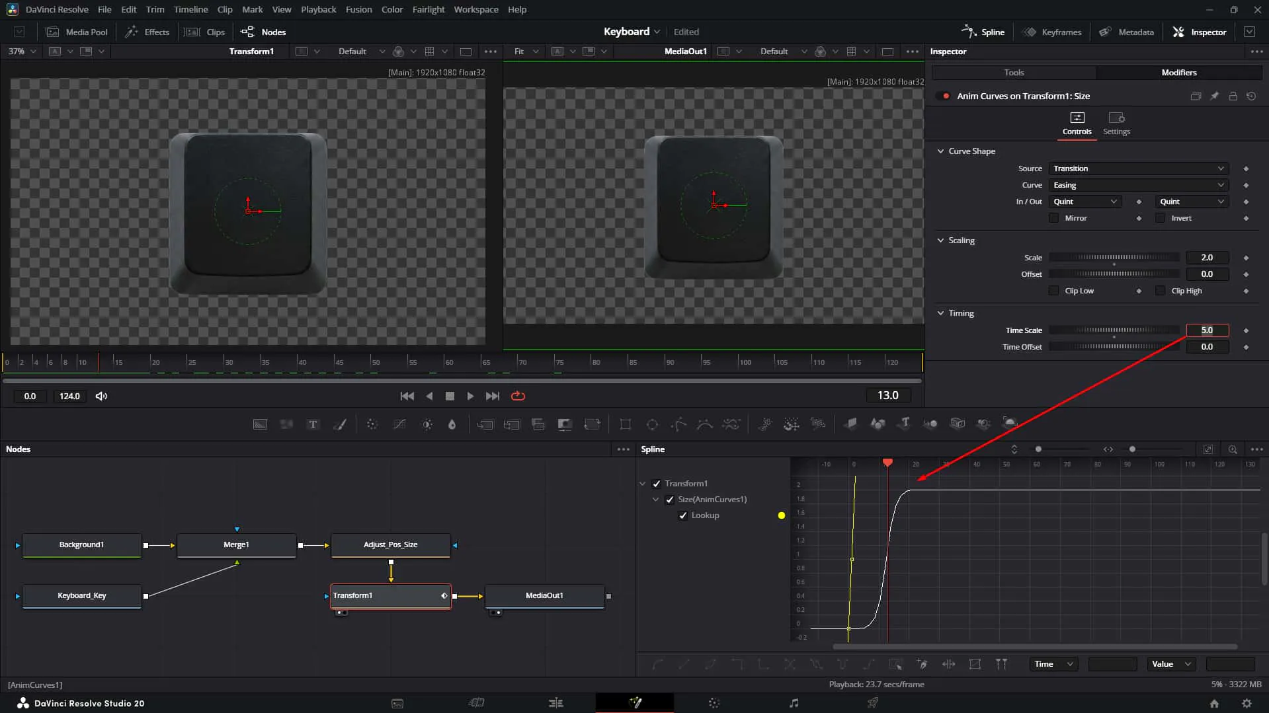
Task: Open the Playback menu
Action: point(318,9)
